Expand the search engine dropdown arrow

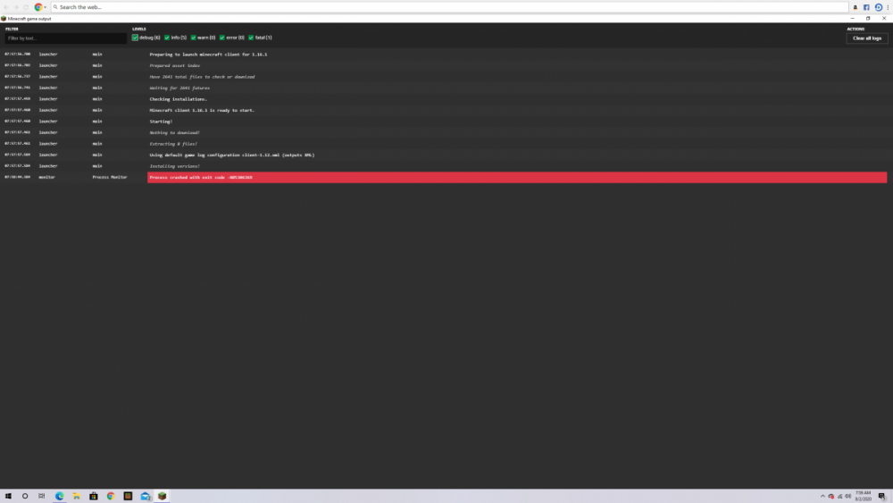[47, 7]
